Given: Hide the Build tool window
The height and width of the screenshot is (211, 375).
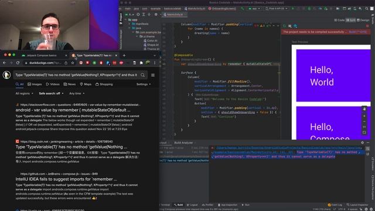Looking at the screenshot, I should pyautogui.click(x=368, y=143).
